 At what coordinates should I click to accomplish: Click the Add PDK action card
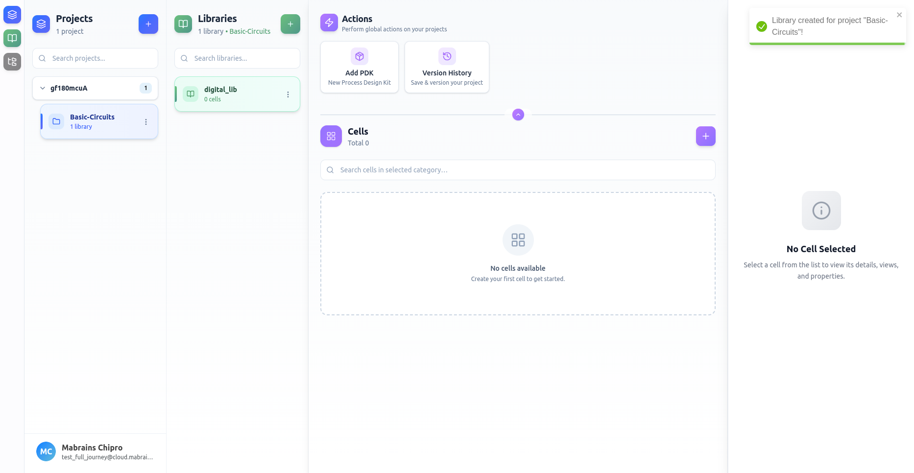pos(359,67)
